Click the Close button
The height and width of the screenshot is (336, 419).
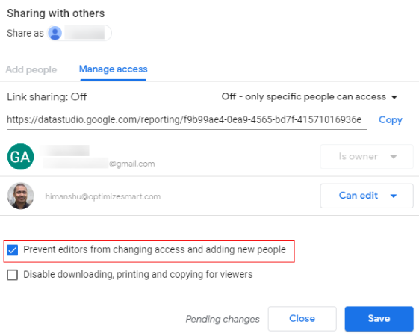coord(302,319)
